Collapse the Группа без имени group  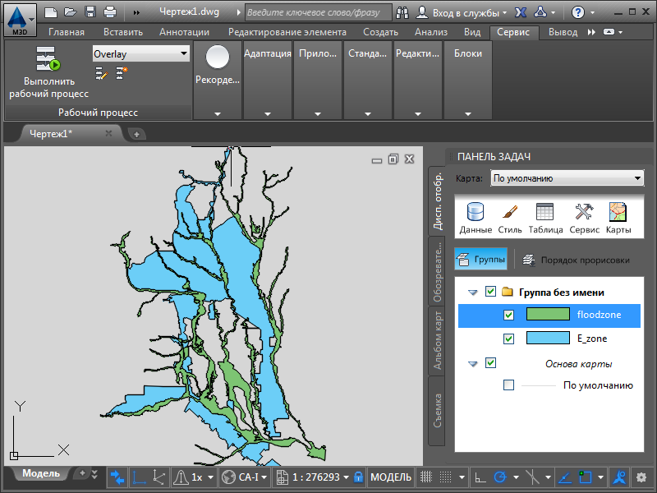pos(472,292)
